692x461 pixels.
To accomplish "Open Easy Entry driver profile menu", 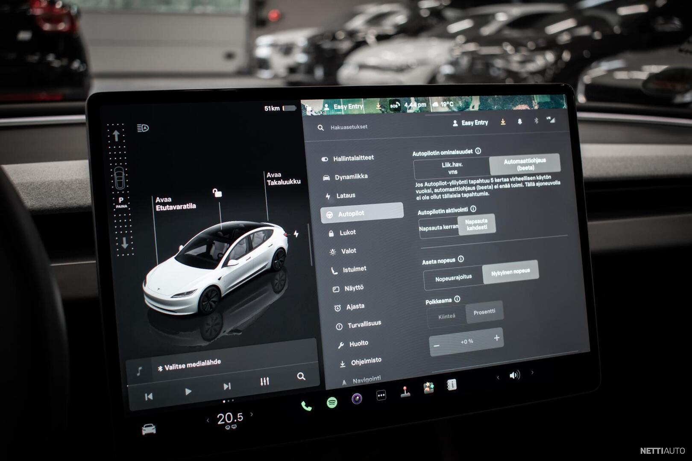I will point(470,123).
